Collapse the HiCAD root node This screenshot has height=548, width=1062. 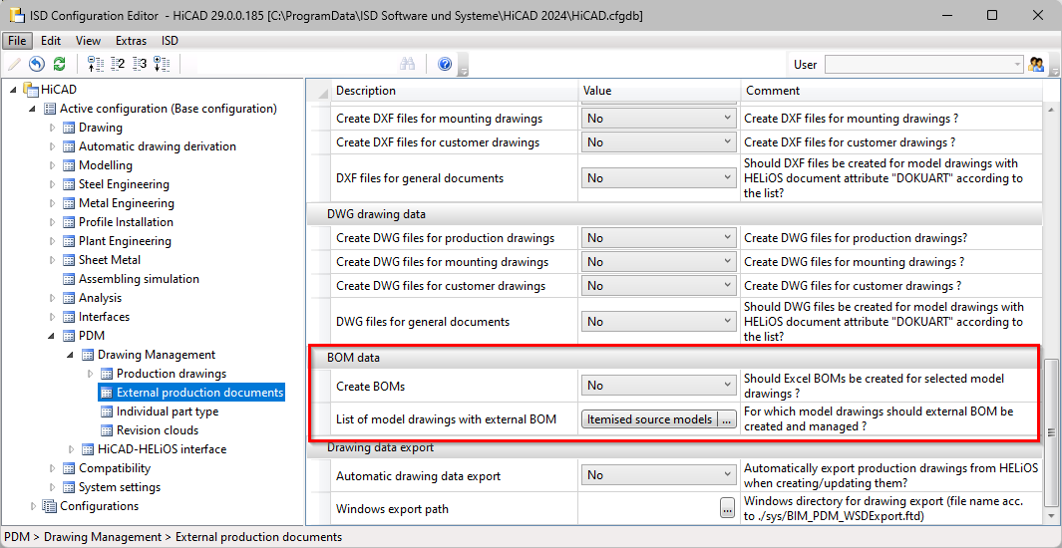[x=14, y=90]
